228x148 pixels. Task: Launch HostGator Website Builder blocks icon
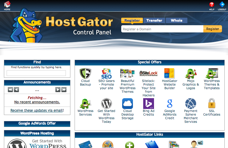pyautogui.click(x=170, y=73)
